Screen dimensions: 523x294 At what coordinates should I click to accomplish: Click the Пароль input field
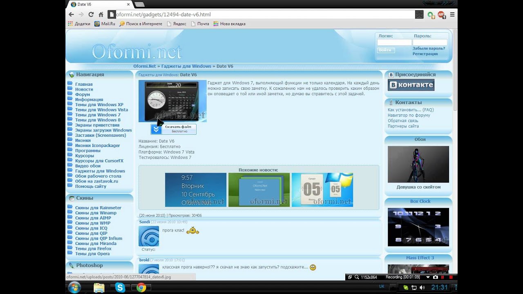(430, 42)
